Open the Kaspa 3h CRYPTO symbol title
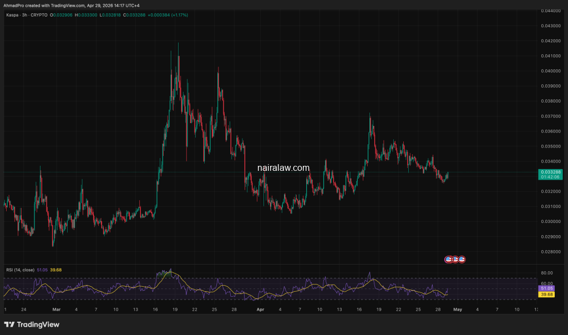The image size is (568, 335). point(25,15)
